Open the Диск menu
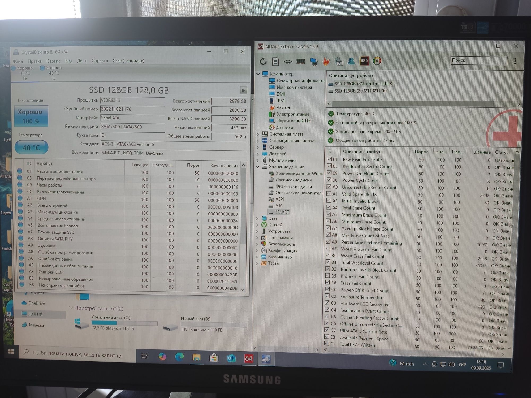 pos(82,61)
